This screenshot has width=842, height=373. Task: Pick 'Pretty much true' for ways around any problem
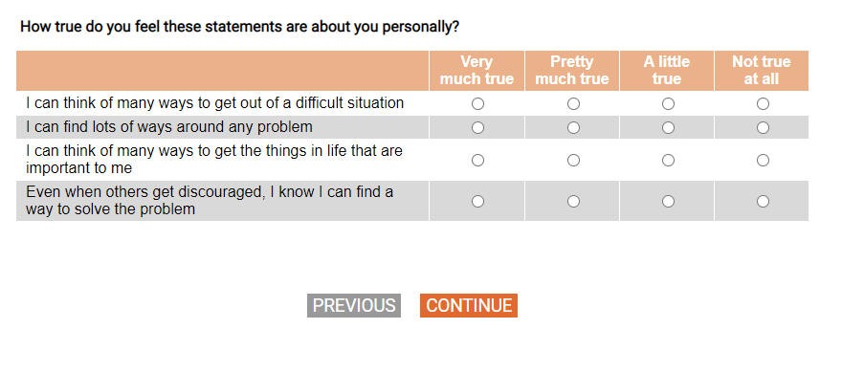(573, 128)
